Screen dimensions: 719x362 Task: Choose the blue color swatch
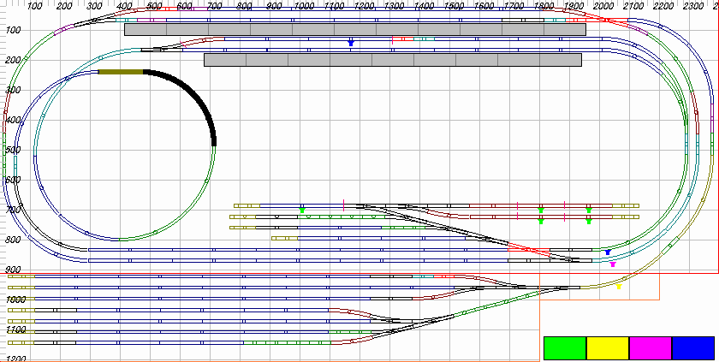(x=693, y=347)
